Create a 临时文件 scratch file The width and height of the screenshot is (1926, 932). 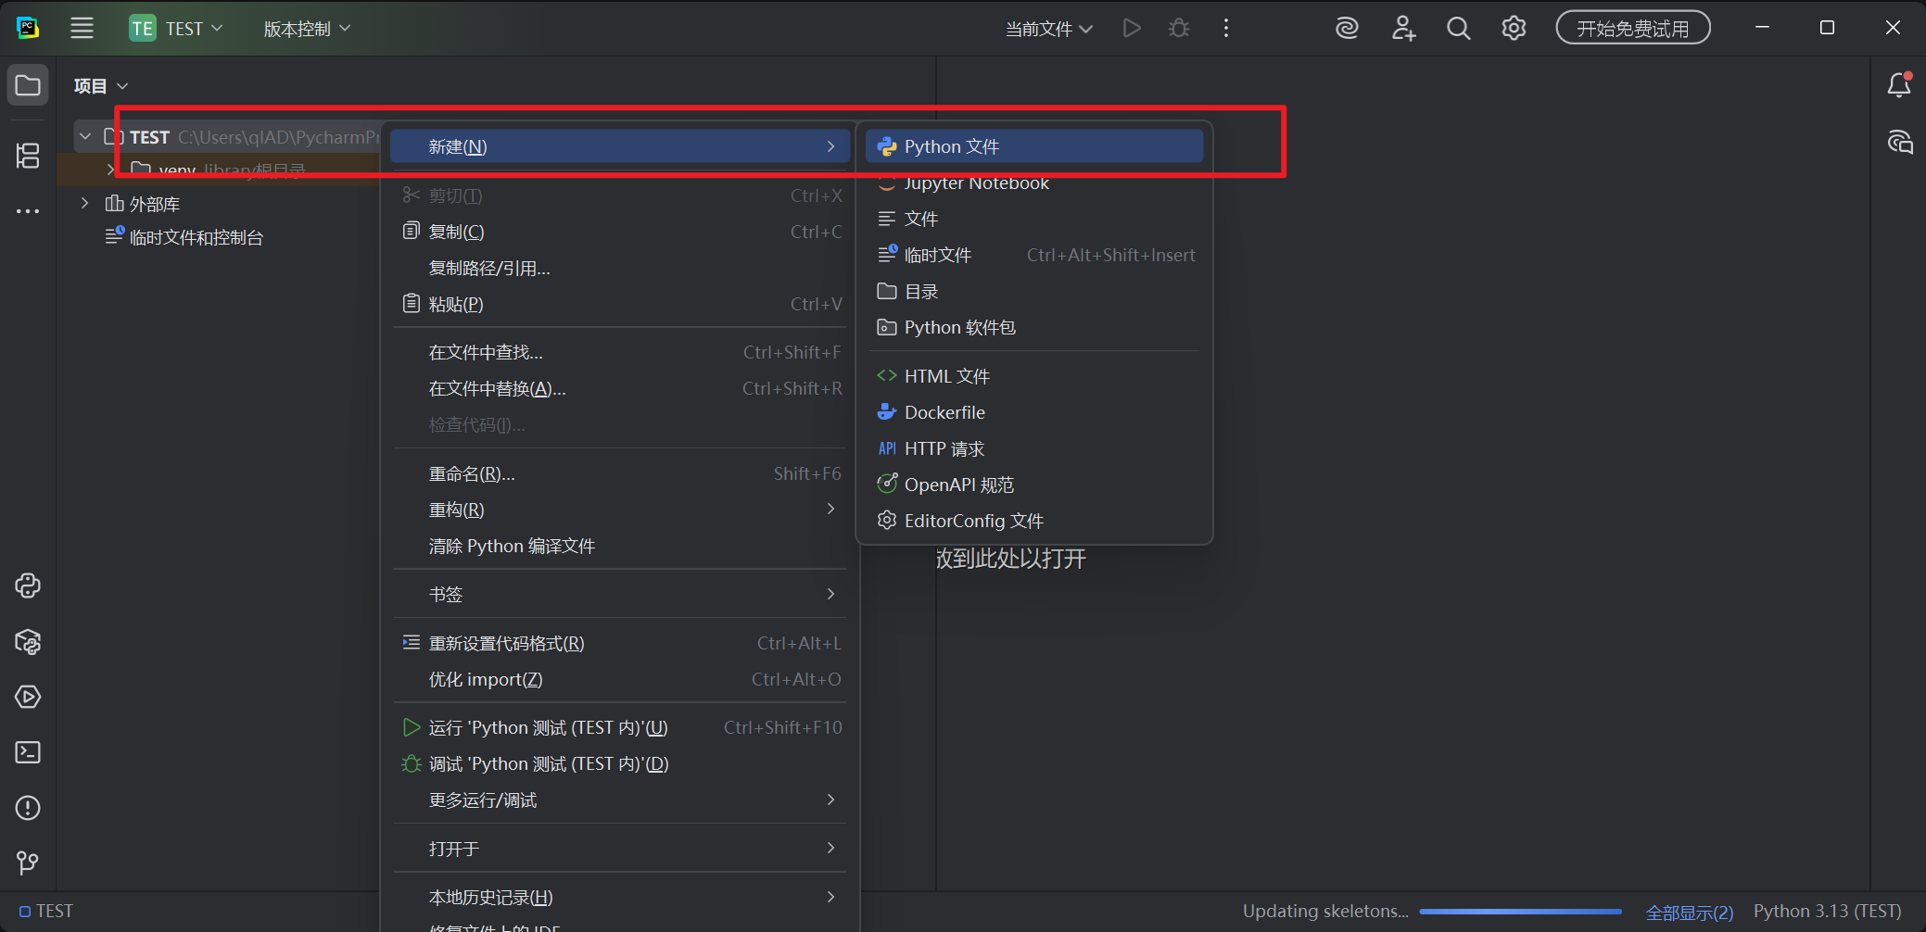[1034, 255]
